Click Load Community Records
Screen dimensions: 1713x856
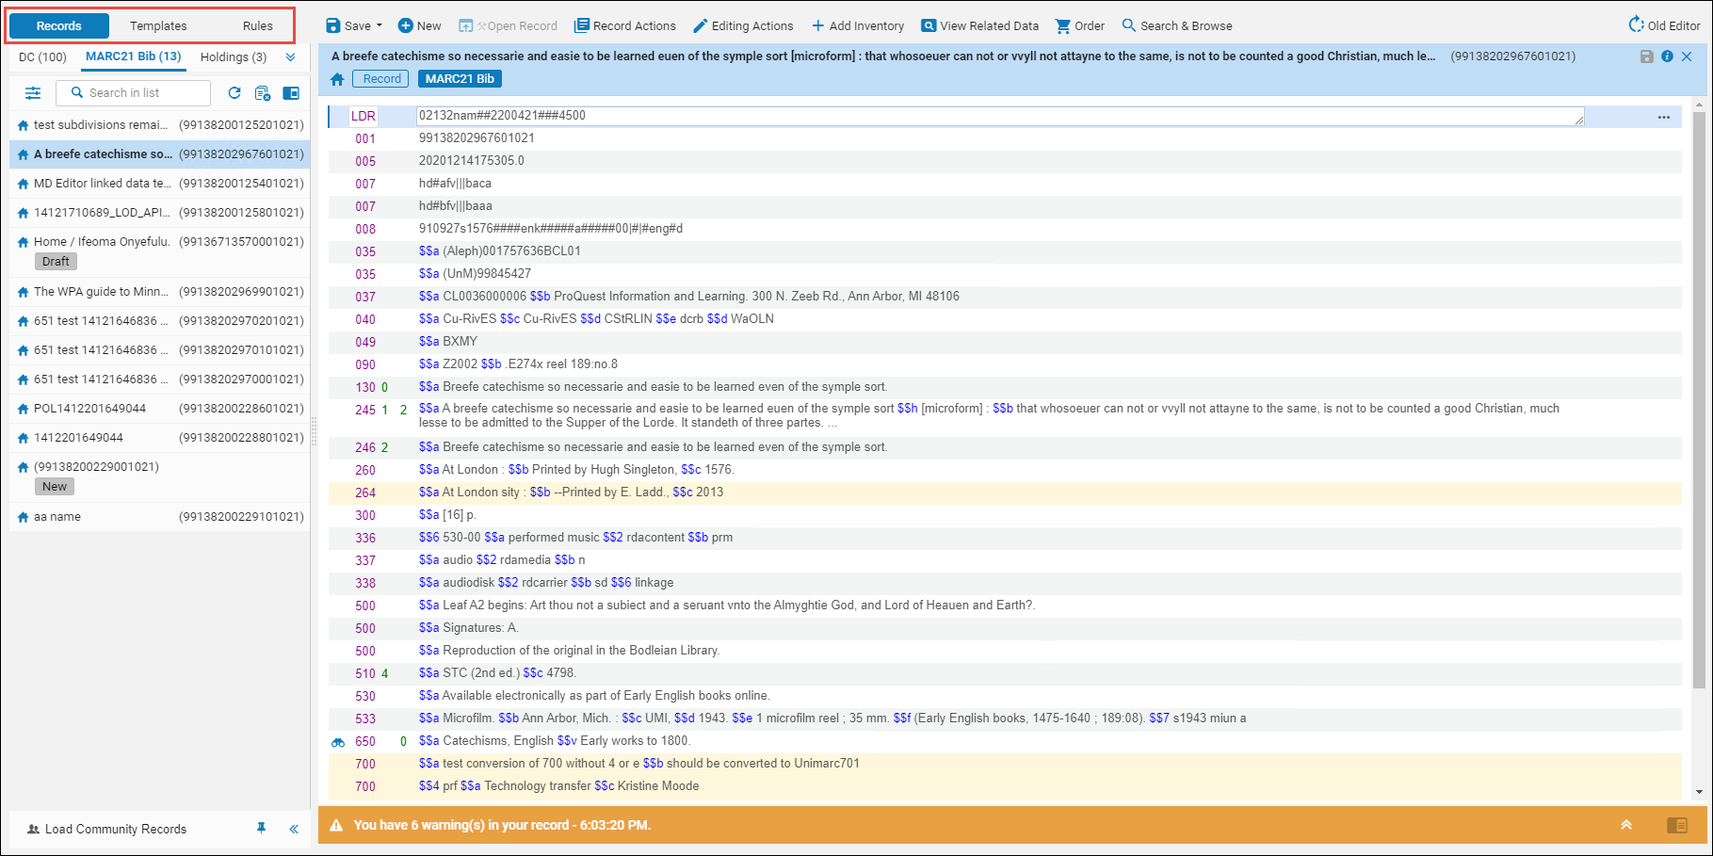[x=106, y=830]
